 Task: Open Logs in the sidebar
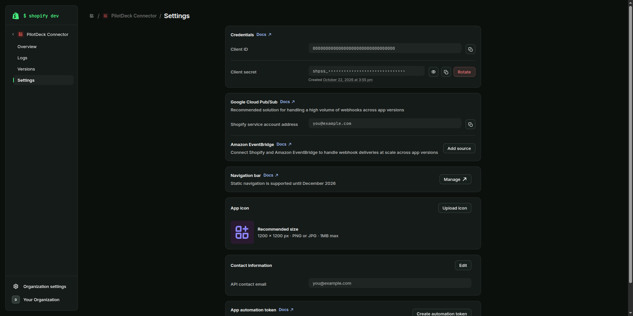pos(43,58)
